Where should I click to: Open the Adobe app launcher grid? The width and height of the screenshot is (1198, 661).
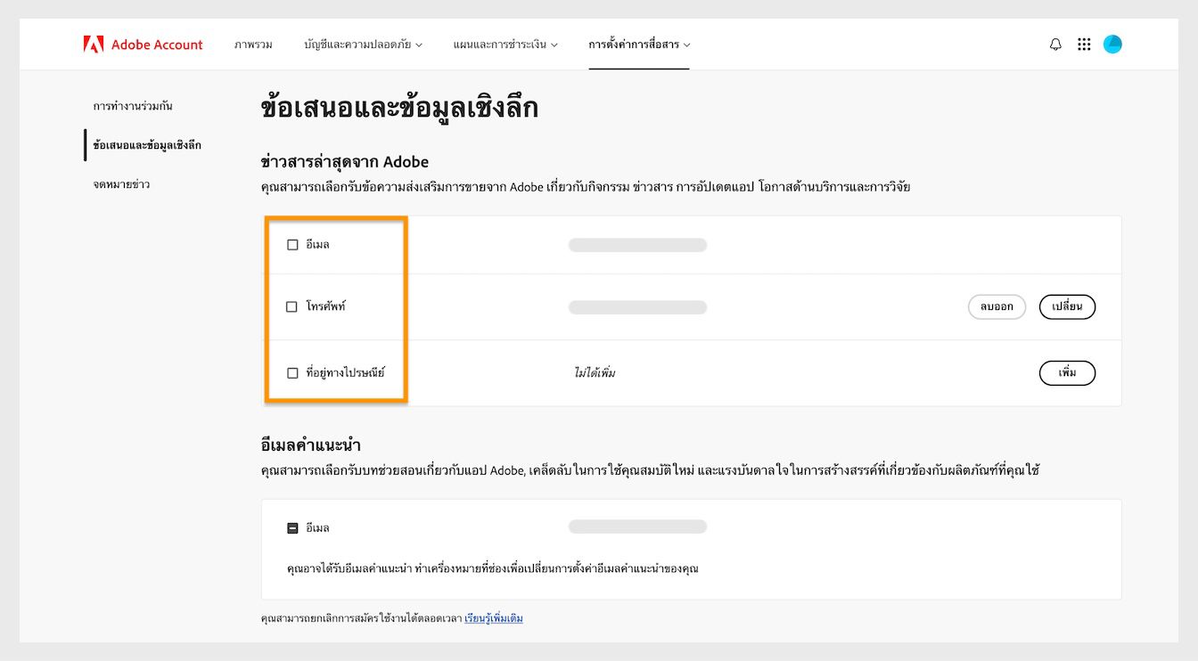1084,43
